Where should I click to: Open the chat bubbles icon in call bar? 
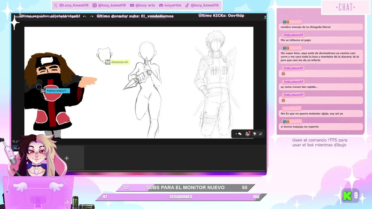[240, 134]
